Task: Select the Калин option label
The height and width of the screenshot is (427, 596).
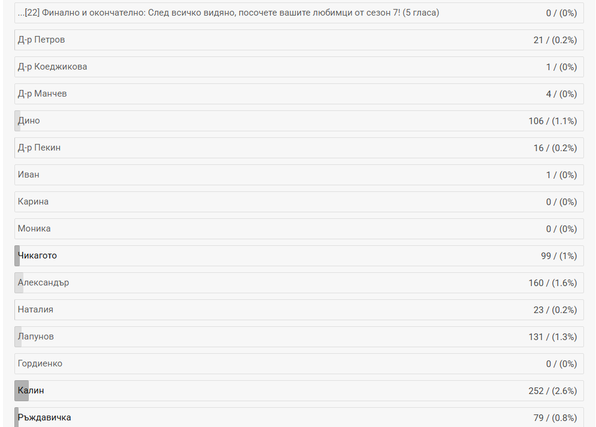Action: tap(31, 390)
